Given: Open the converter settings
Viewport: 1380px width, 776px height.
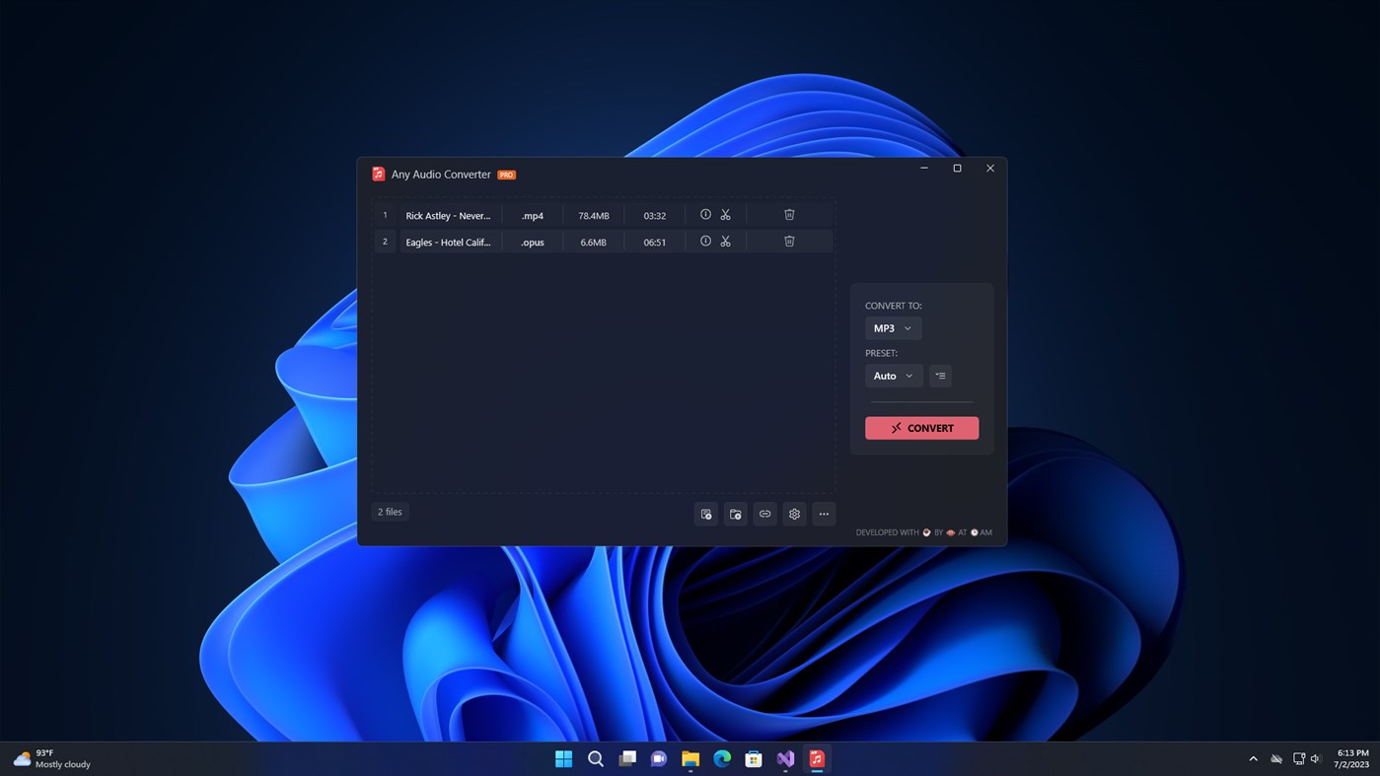Looking at the screenshot, I should click(794, 514).
